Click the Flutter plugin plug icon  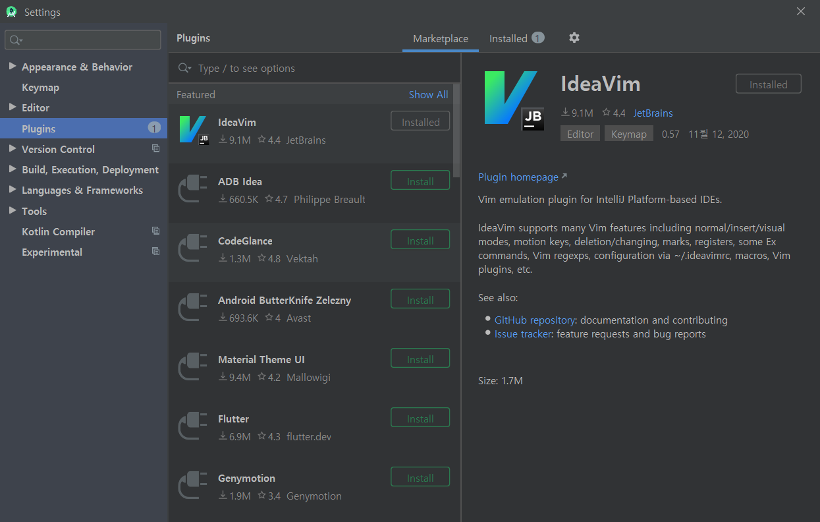coord(194,427)
